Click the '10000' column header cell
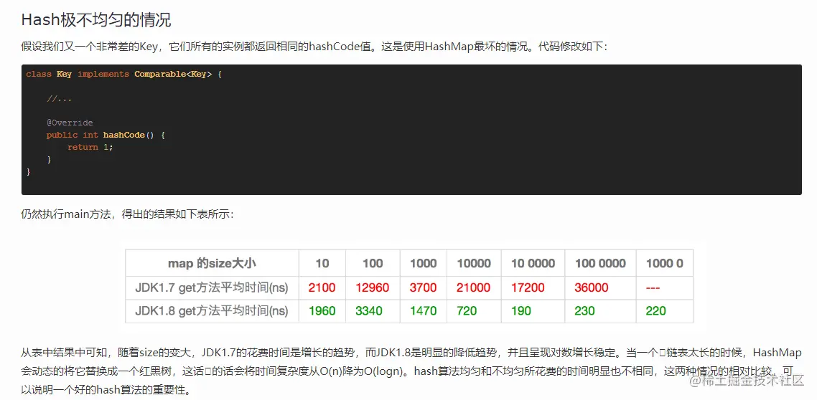This screenshot has height=400, width=817. click(x=474, y=263)
